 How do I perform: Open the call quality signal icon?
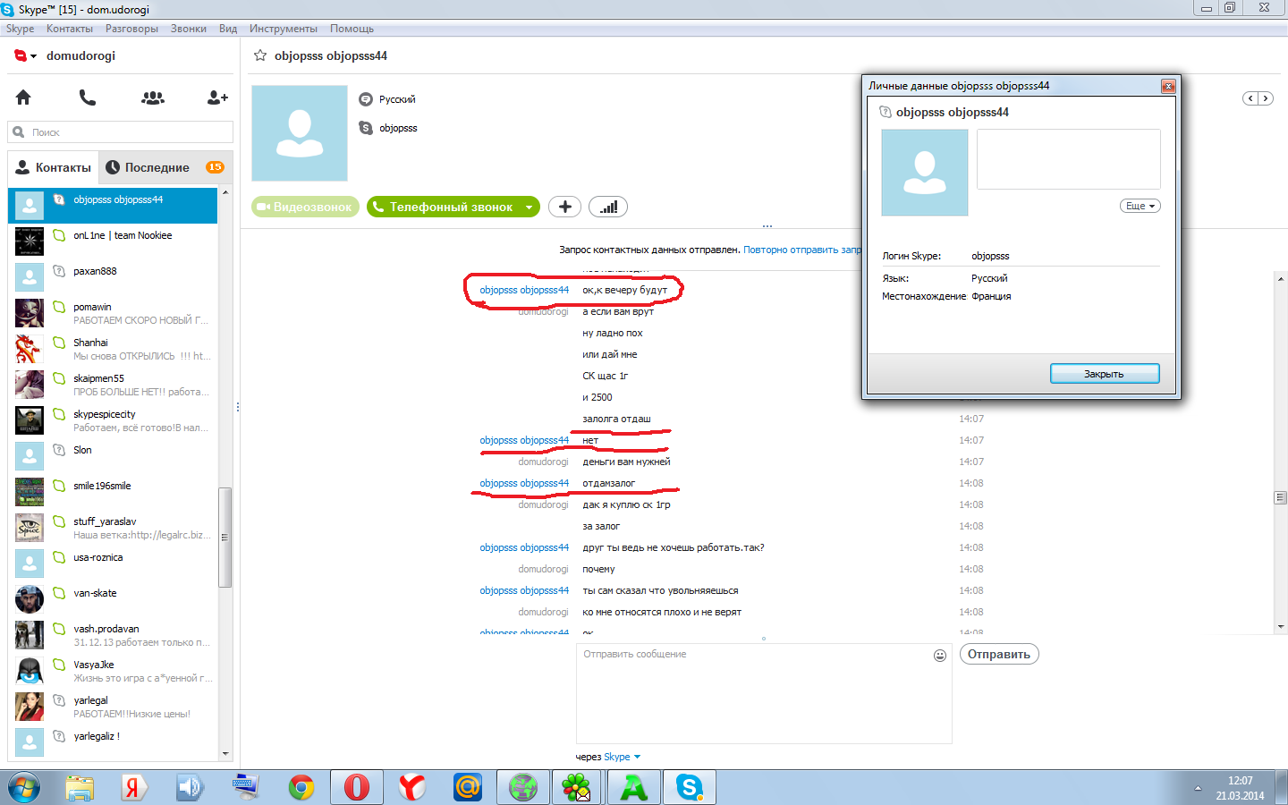click(608, 207)
